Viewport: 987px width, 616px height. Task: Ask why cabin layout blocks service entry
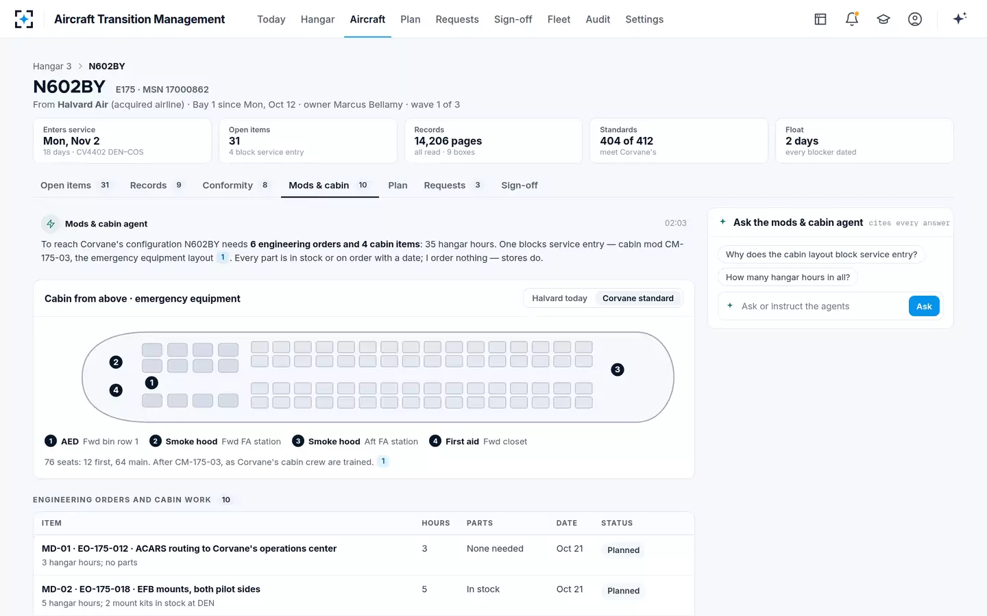[821, 255]
